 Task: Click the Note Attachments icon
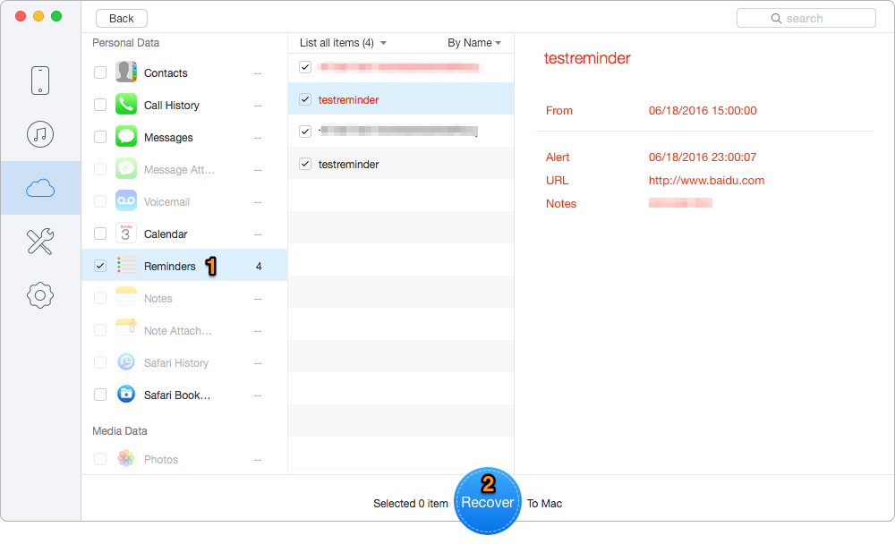coord(126,330)
